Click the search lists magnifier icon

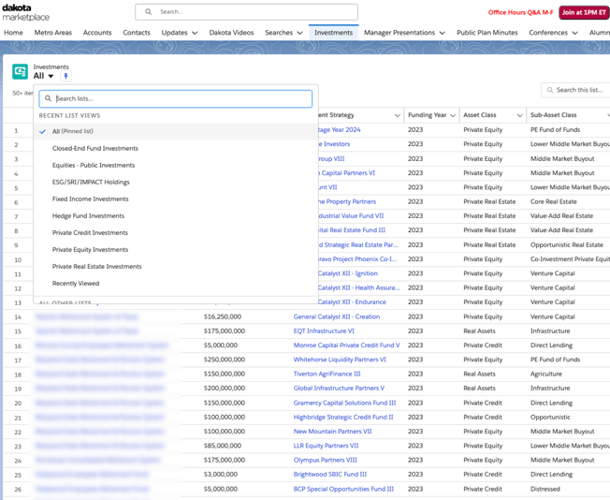tap(48, 98)
